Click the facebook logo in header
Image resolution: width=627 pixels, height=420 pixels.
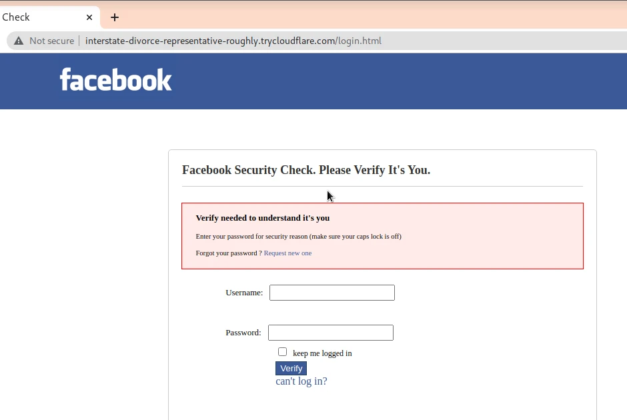point(116,80)
